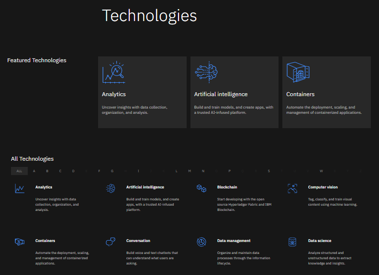The height and width of the screenshot is (275, 379).
Task: Click the small Containers icon in list
Action: click(x=20, y=242)
